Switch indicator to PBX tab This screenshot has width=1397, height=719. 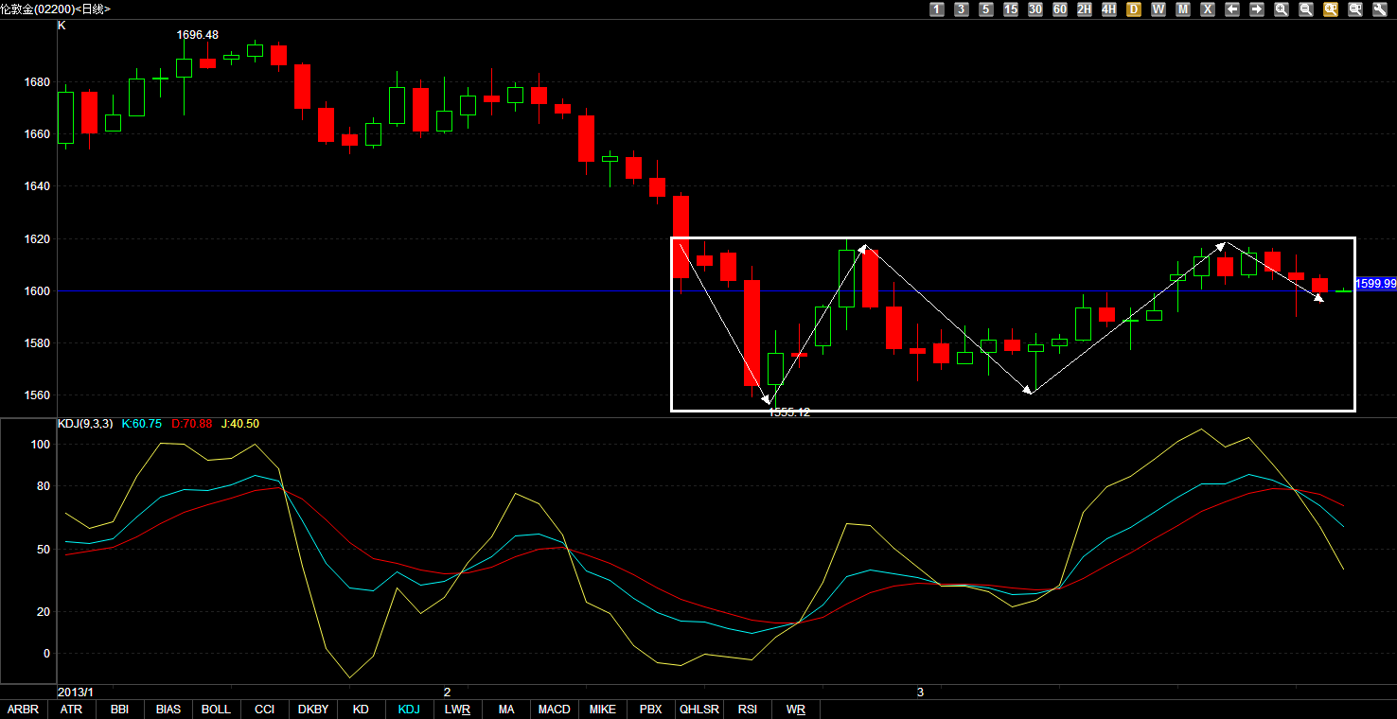[651, 710]
